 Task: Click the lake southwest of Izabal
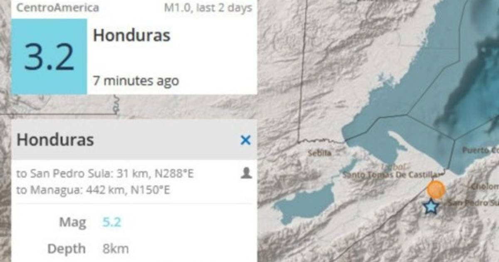tap(305, 204)
